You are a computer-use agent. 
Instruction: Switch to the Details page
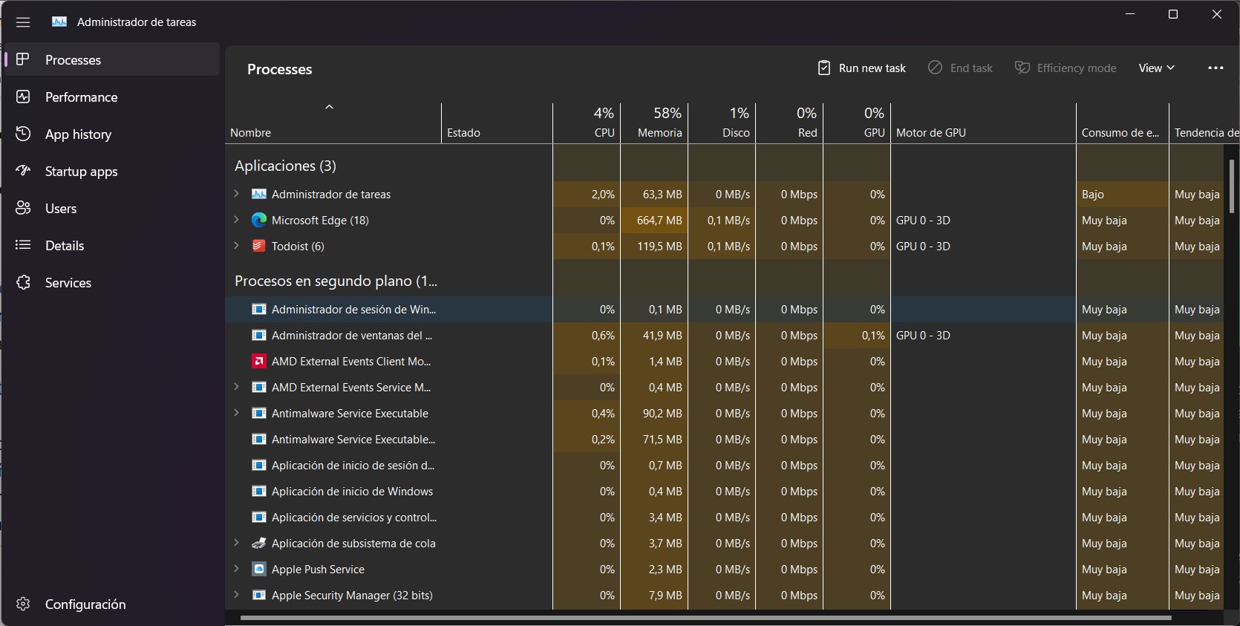coord(65,246)
